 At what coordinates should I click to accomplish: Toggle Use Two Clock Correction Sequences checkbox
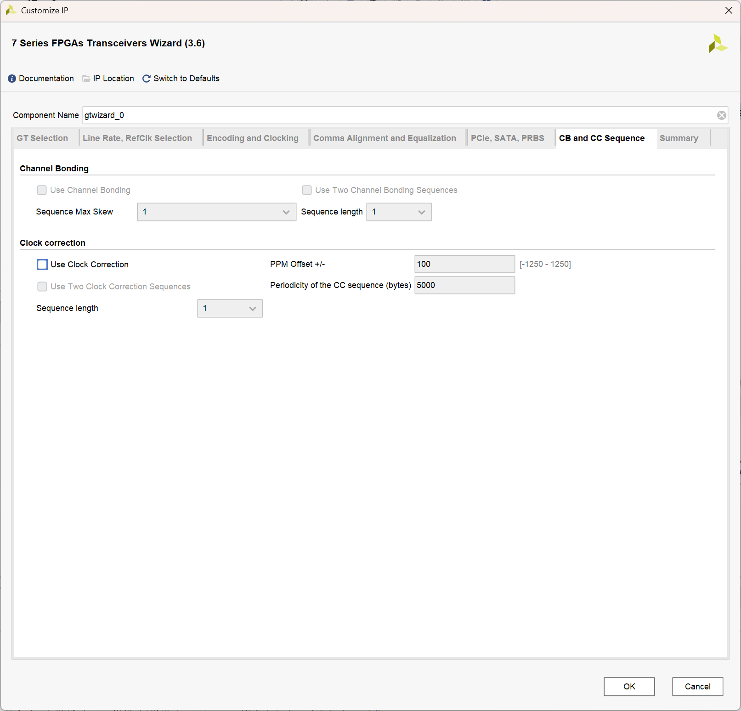[x=42, y=287]
